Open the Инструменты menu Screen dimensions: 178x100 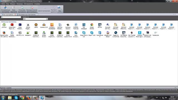point(28,4)
